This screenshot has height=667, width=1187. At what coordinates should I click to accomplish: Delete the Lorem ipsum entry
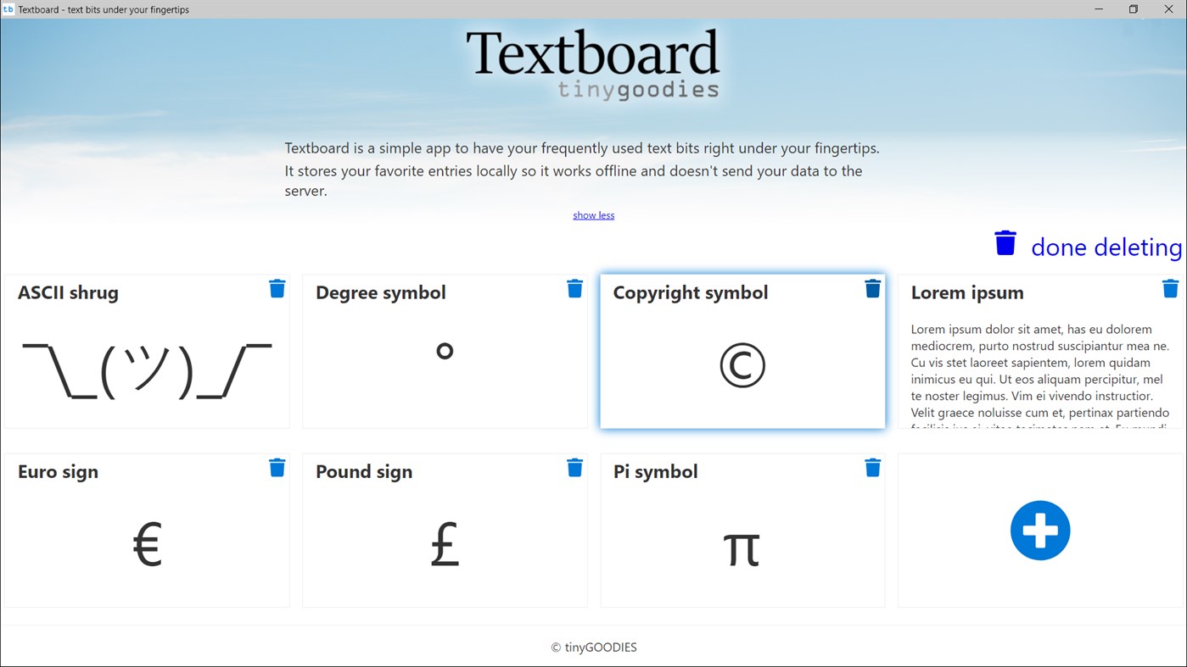coord(1170,288)
